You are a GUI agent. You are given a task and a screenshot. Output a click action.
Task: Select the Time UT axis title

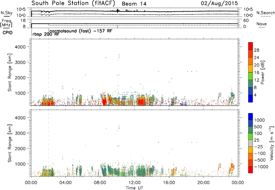134,188
